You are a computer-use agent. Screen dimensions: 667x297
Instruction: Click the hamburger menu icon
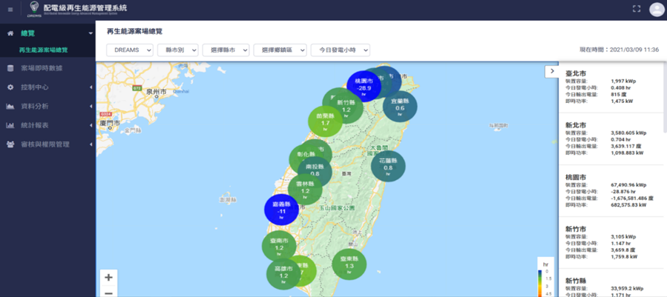[x=10, y=10]
